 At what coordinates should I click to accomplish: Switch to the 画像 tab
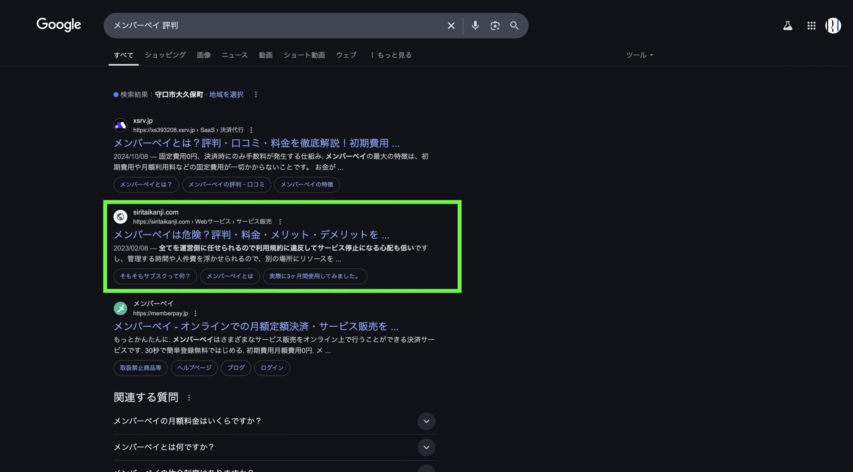204,55
